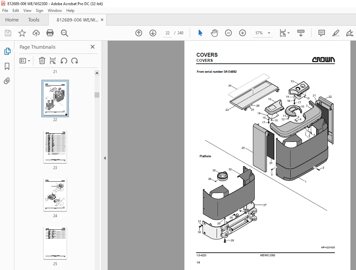The width and height of the screenshot is (356, 270).
Task: Add a comment with speech bubble icon
Action: [321, 33]
